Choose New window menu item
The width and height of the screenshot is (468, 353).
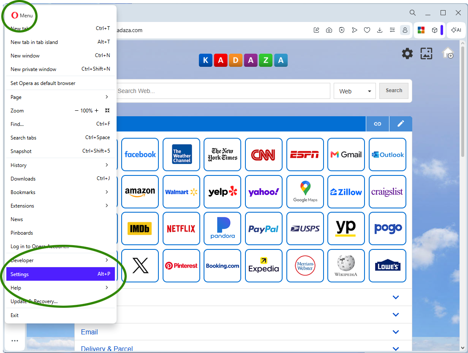click(60, 55)
